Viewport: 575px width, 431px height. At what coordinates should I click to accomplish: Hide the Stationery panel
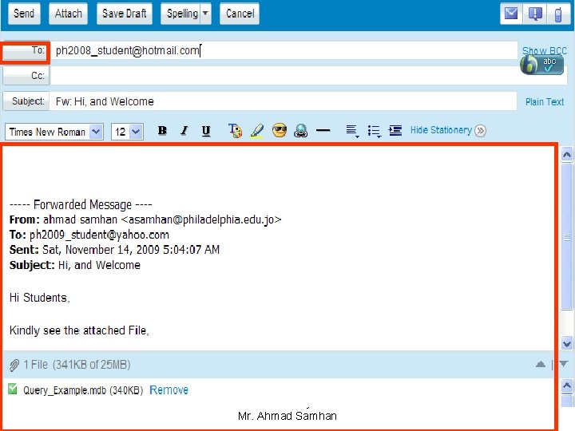click(441, 130)
